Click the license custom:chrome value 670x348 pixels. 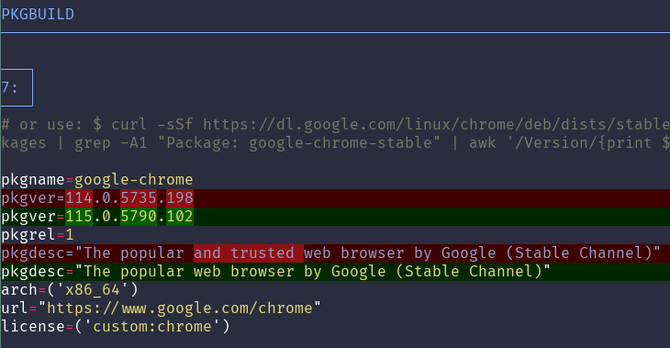coord(152,327)
